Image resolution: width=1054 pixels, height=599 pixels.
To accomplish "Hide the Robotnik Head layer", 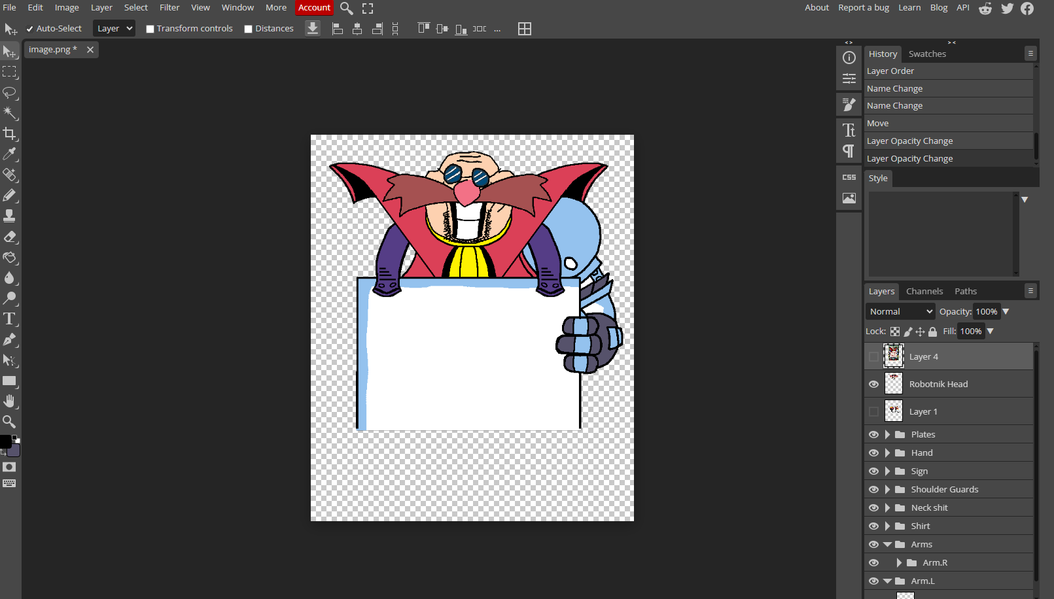I will click(x=873, y=385).
